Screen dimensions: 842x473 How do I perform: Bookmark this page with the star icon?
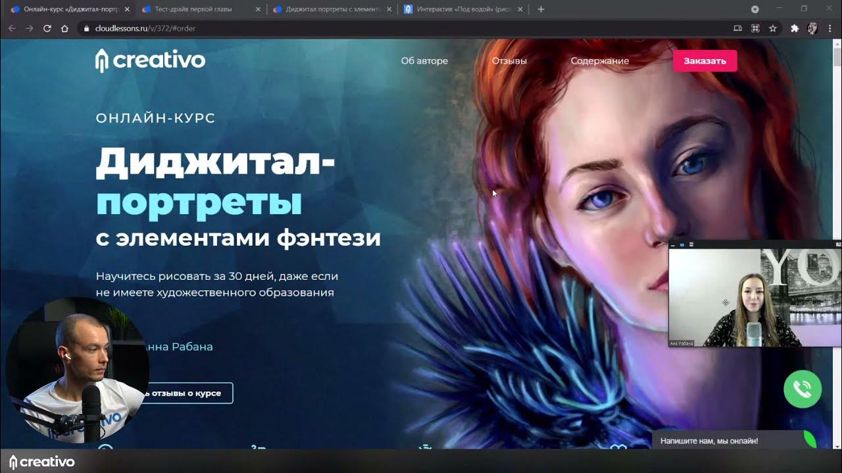(x=773, y=28)
